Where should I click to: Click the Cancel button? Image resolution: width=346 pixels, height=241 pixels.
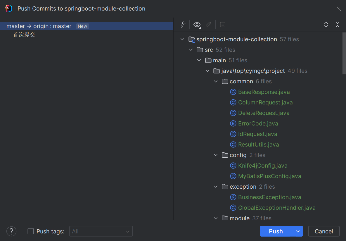[324, 231]
